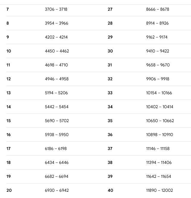Select row number 14
The image size is (191, 198).
[9, 107]
